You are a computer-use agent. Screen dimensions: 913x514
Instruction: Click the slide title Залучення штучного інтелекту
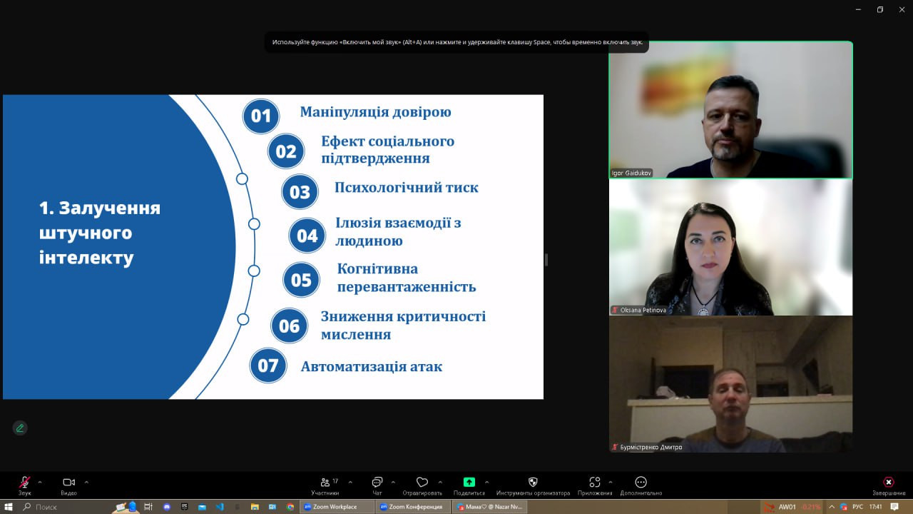pyautogui.click(x=100, y=233)
